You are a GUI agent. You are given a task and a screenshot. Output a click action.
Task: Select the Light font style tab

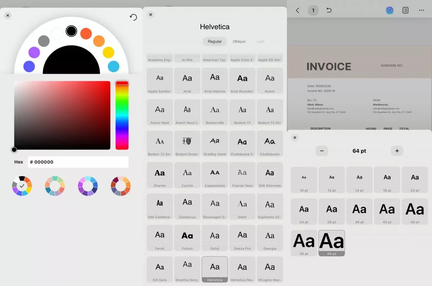tap(260, 42)
